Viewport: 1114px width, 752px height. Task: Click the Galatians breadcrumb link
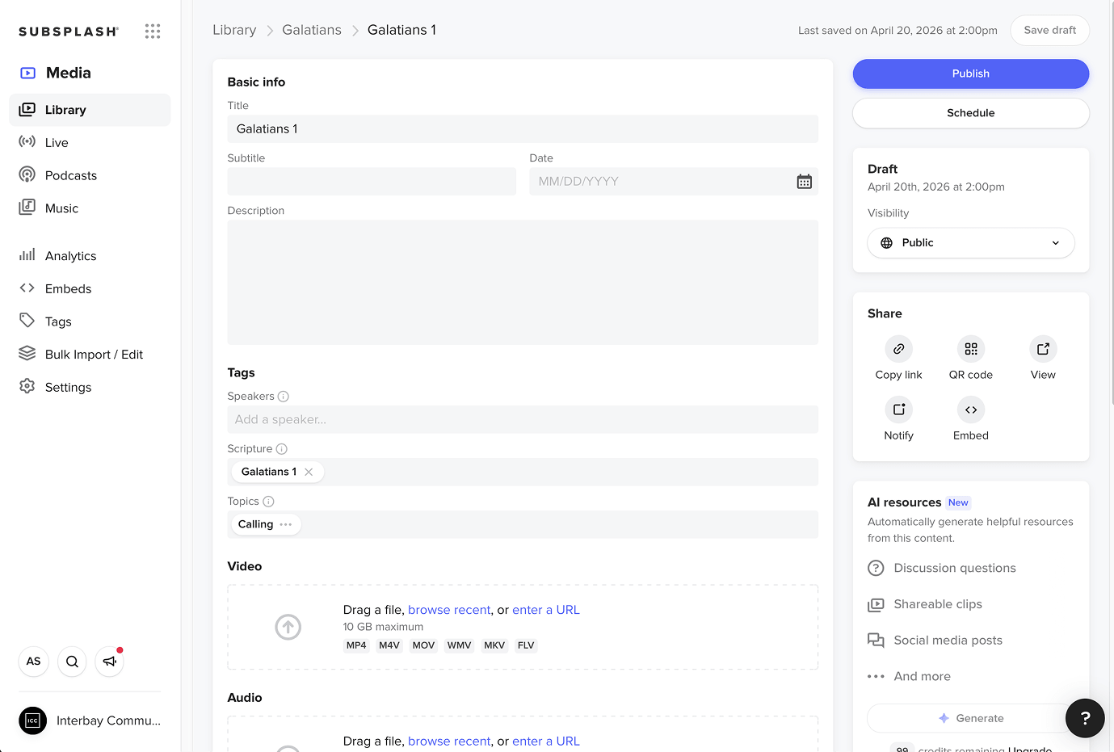[312, 30]
